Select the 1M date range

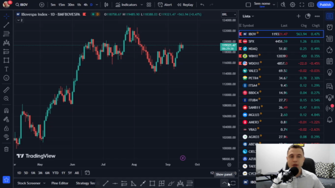[33, 173]
